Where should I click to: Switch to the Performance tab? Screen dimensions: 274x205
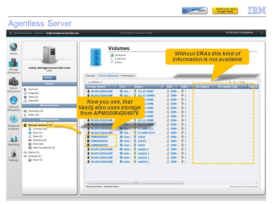128,76
